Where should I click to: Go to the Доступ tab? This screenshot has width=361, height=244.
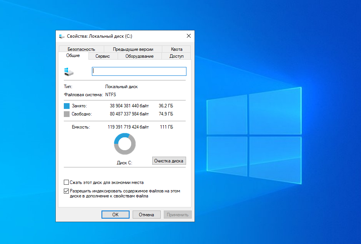point(176,56)
